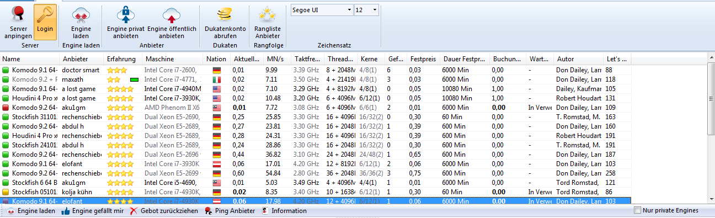Click the 54.84 MN/s value
Image resolution: width=715 pixels, height=218 pixels.
[274, 173]
